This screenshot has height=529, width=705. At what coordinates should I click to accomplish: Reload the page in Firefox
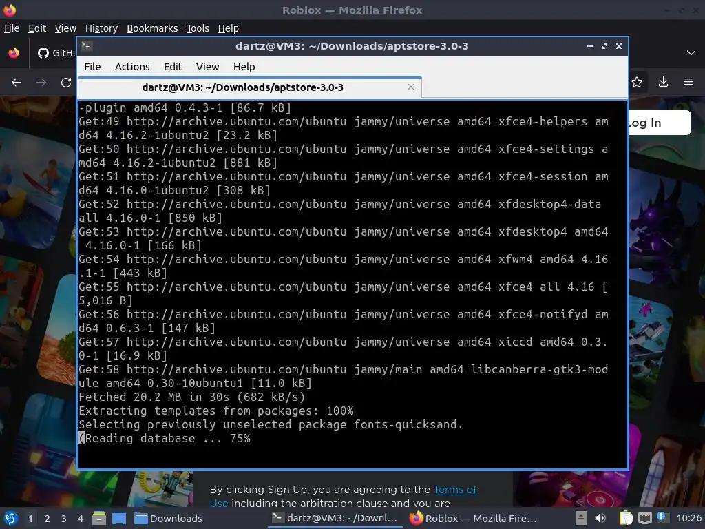[x=66, y=83]
